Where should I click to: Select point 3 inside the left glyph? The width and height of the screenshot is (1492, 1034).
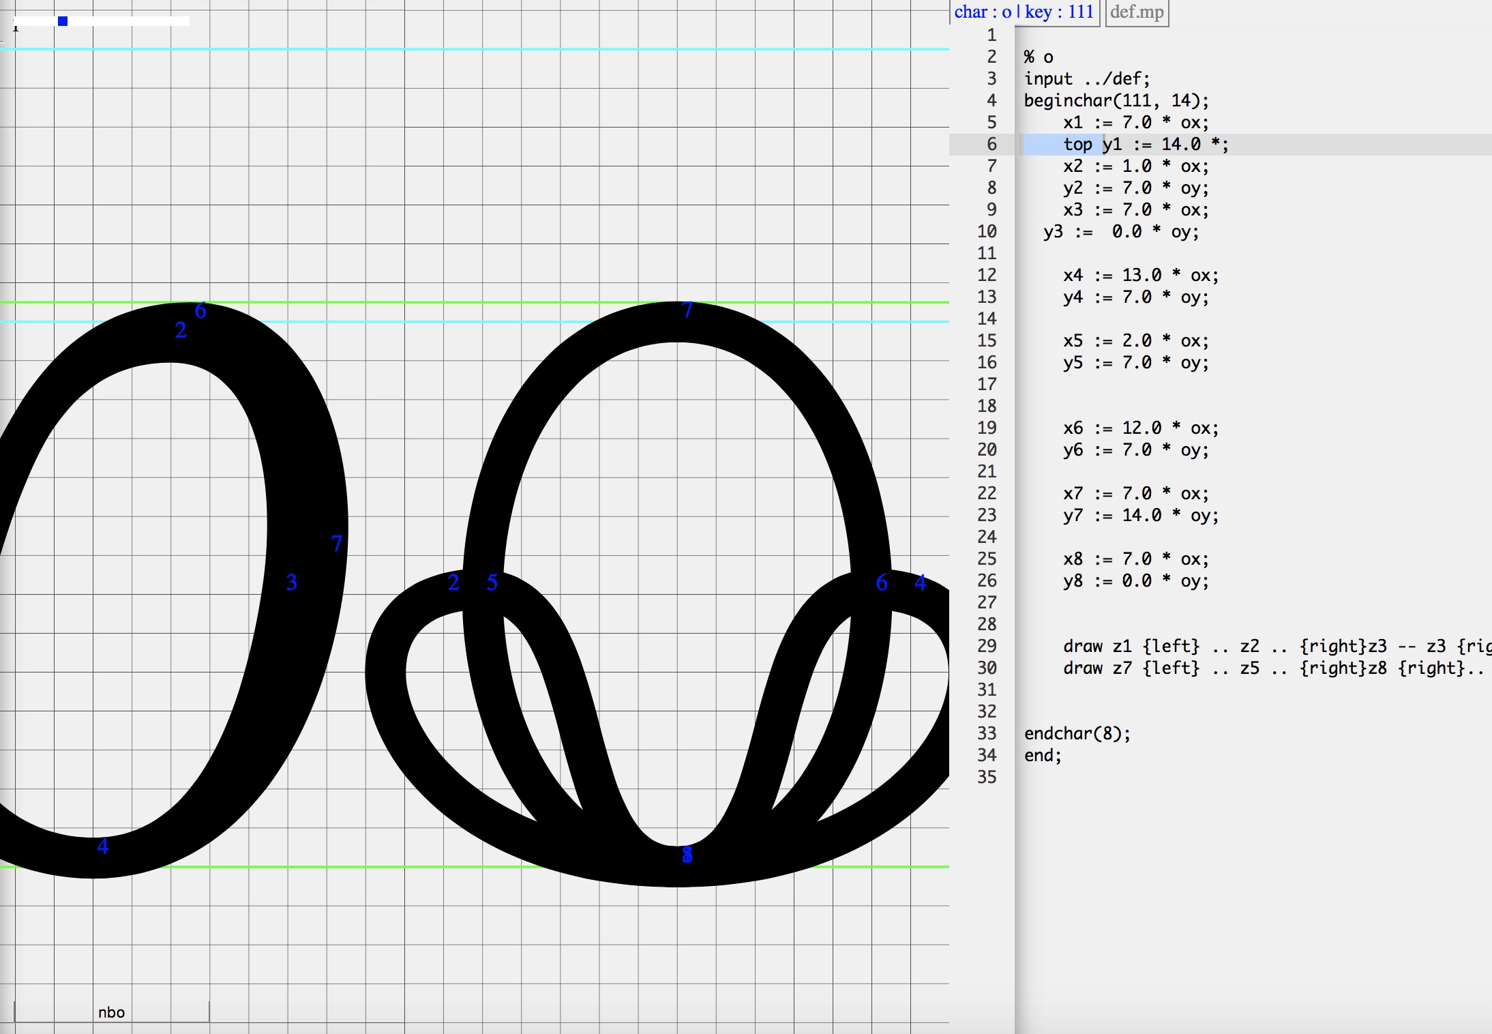click(x=292, y=582)
